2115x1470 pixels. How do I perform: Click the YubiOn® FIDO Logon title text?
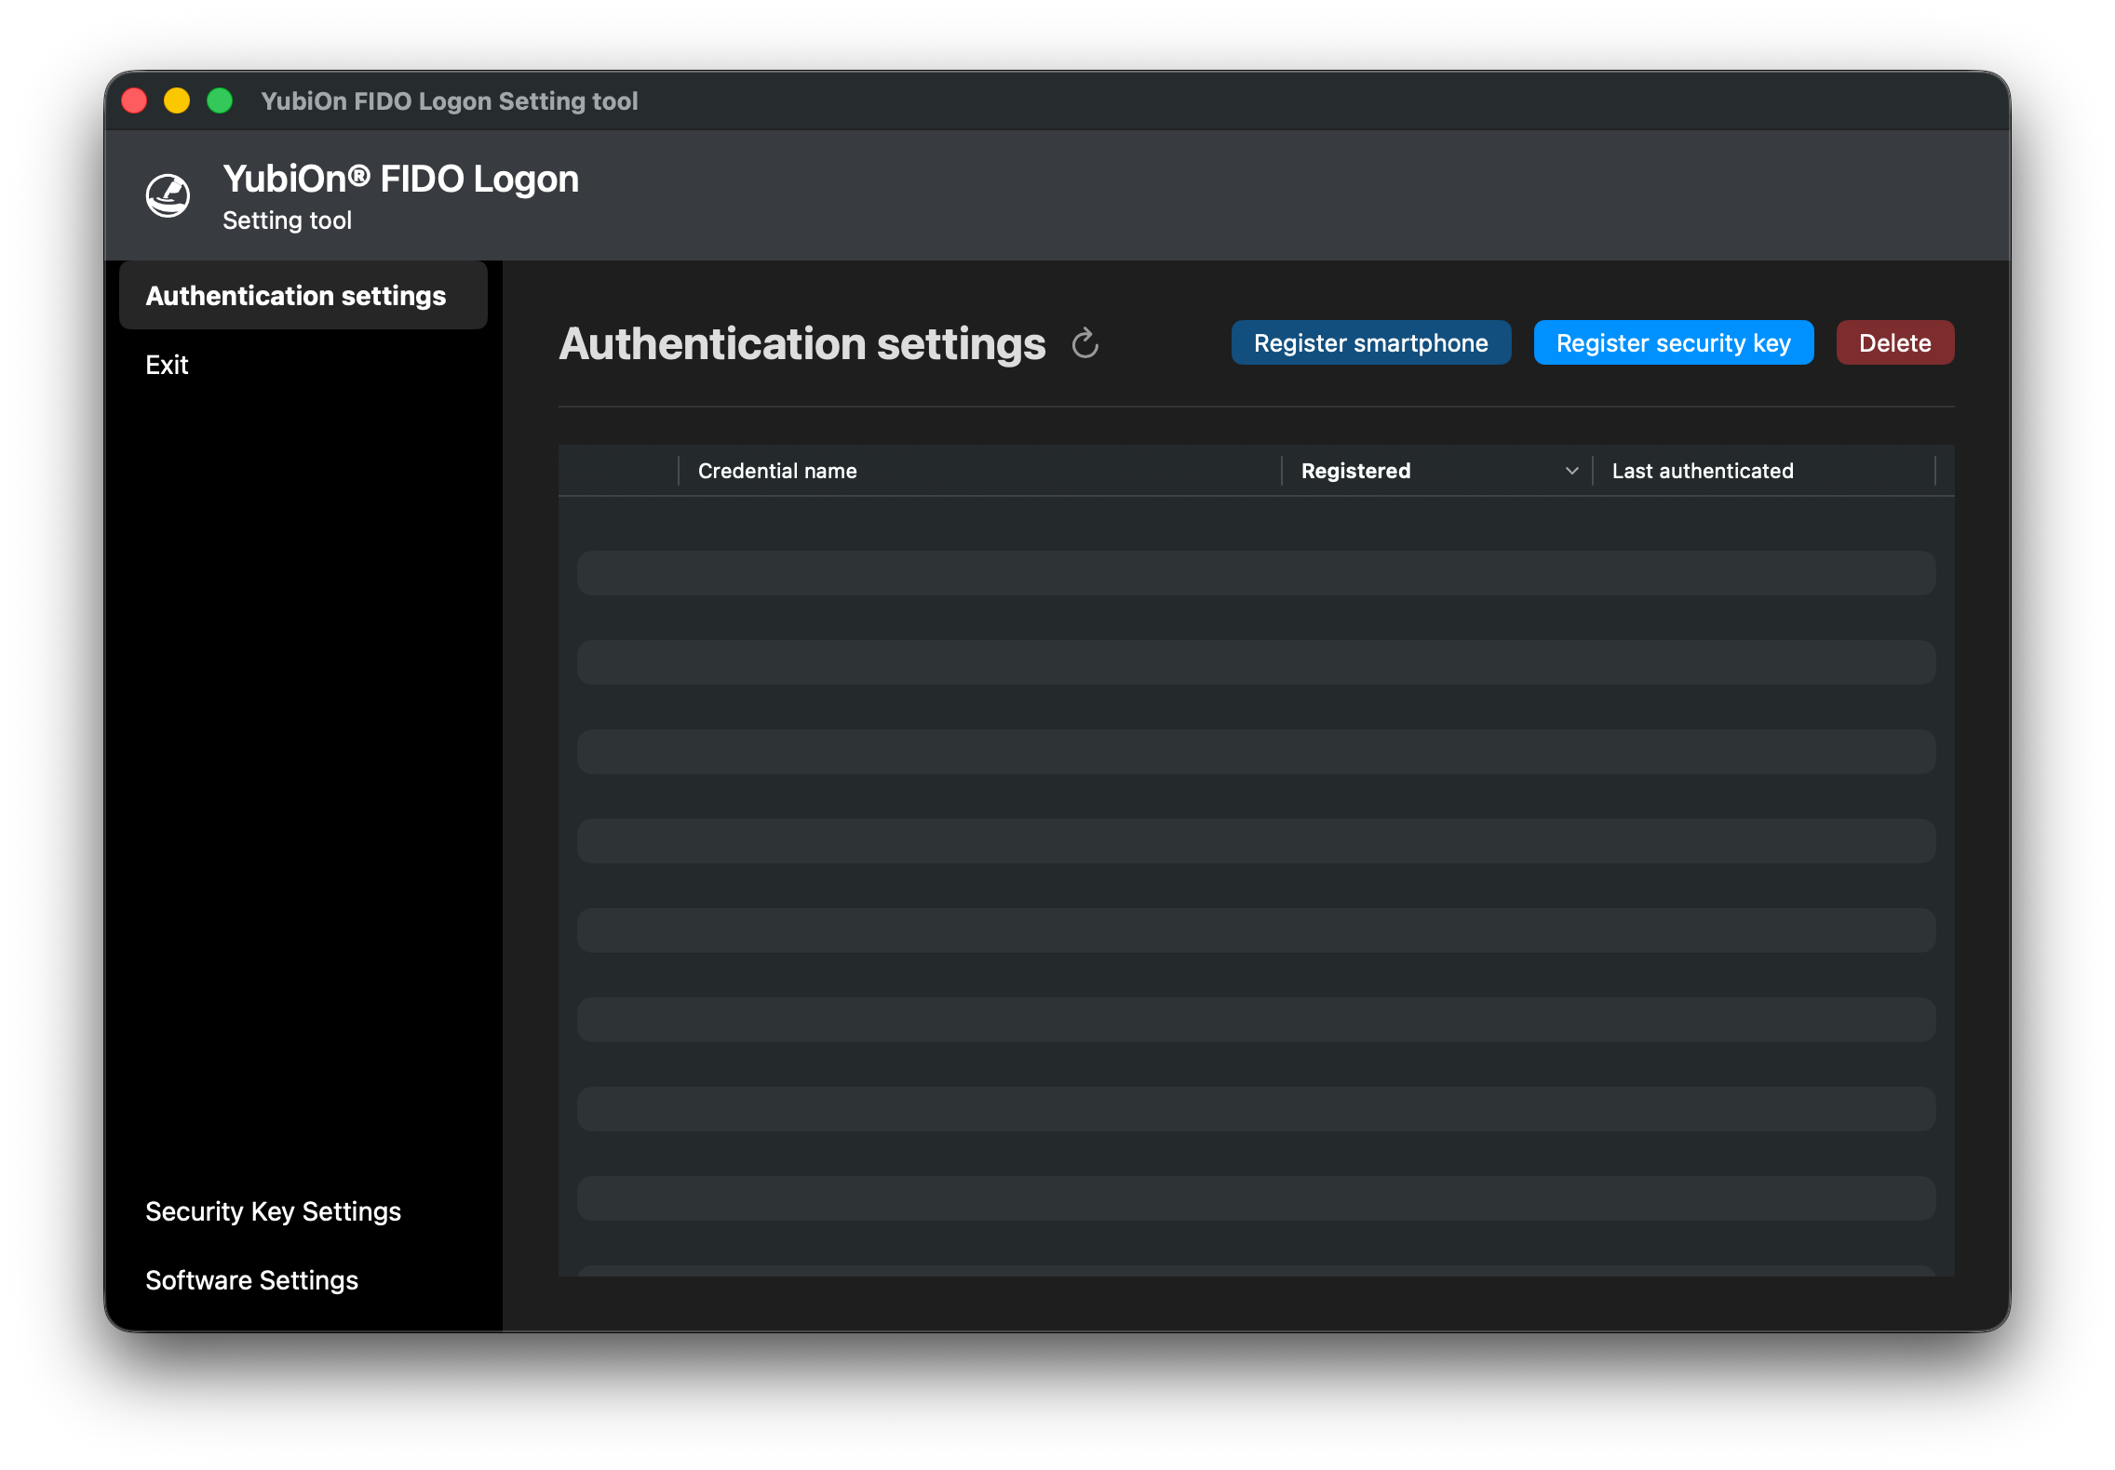tap(400, 179)
